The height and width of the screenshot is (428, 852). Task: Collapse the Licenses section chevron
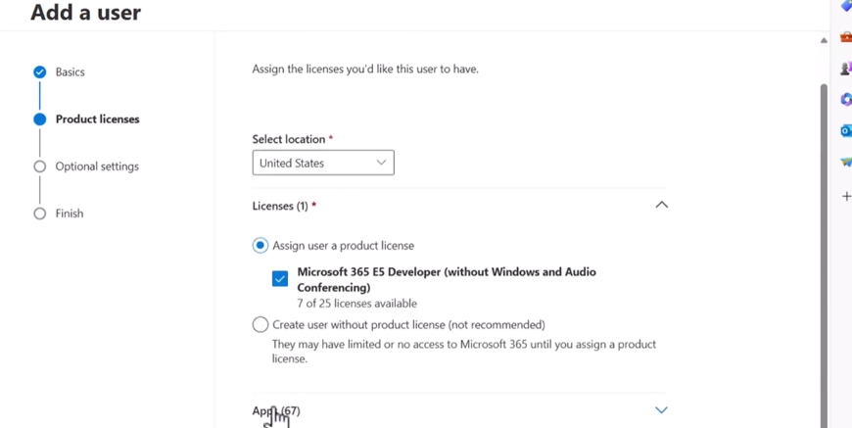[x=661, y=206]
